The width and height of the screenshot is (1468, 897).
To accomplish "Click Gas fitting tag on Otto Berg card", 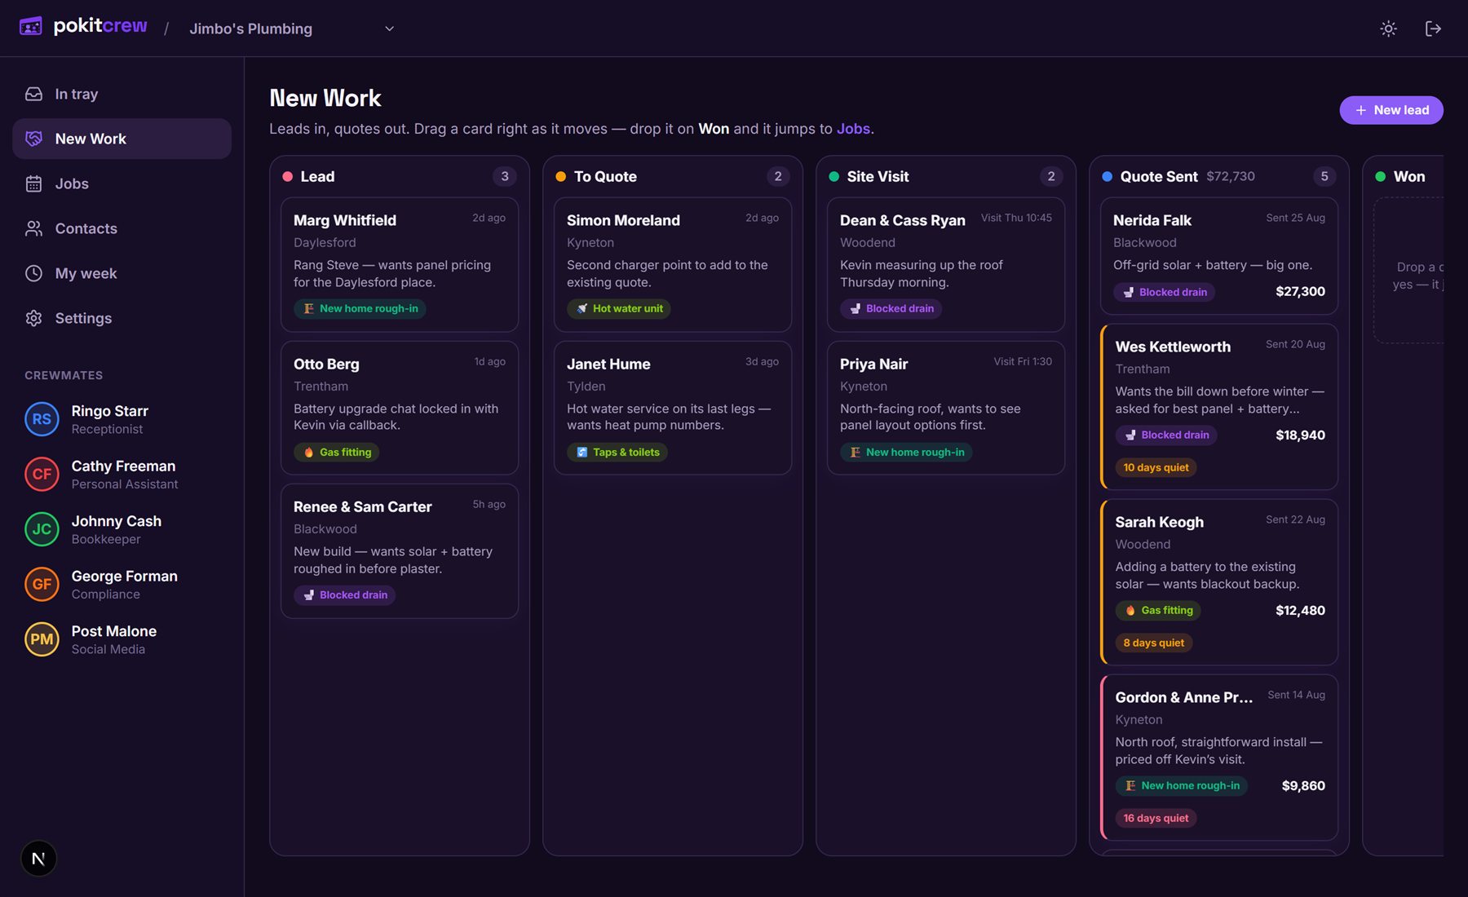I will click(x=337, y=452).
